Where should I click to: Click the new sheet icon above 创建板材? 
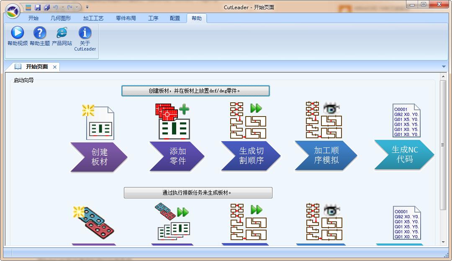click(98, 122)
